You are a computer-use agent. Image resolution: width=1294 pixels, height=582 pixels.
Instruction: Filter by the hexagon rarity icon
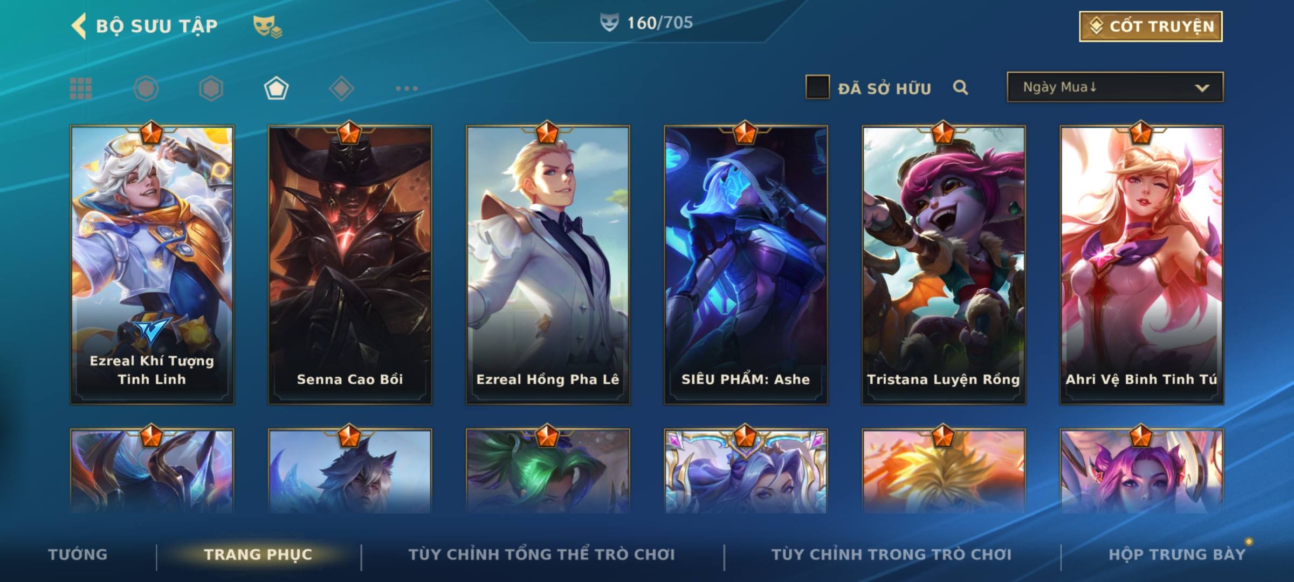tap(211, 88)
